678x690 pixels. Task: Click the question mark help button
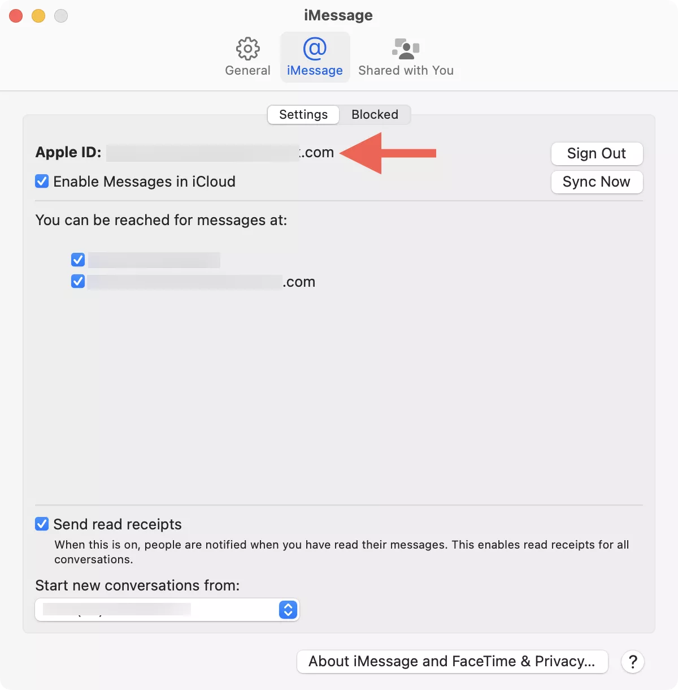(x=633, y=661)
